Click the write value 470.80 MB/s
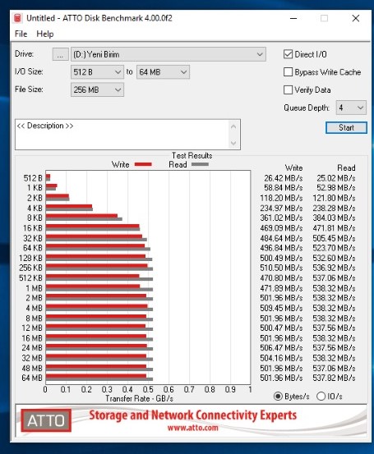This screenshot has height=454, width=374. 281,278
